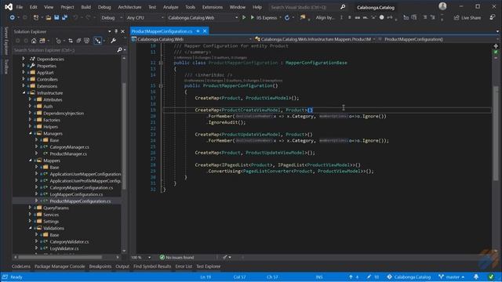This screenshot has width=502, height=282.
Task: Toggle the Track Active Item button
Action: pos(97,41)
